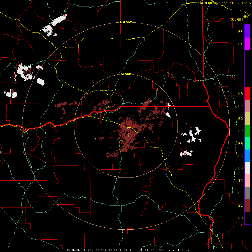Pick the mint green RA legend swatch
252x252 pixels.
[247, 143]
